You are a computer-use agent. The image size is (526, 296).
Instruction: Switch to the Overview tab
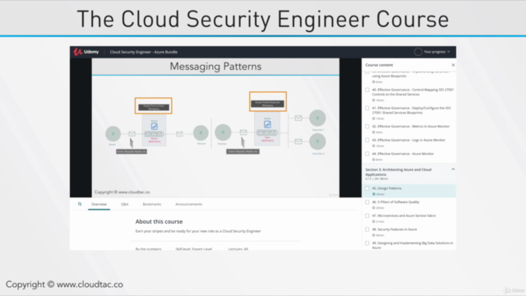[x=99, y=204]
